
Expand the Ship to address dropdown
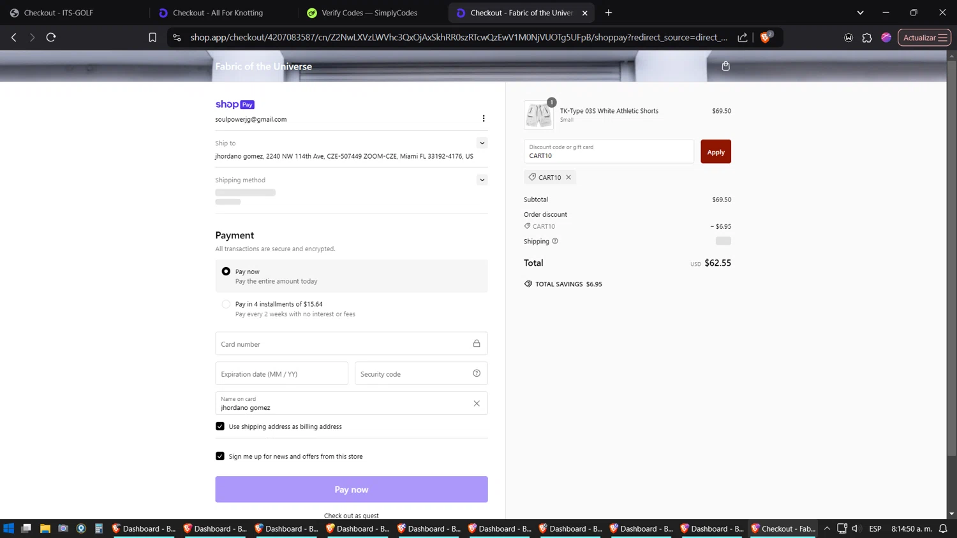pyautogui.click(x=482, y=143)
